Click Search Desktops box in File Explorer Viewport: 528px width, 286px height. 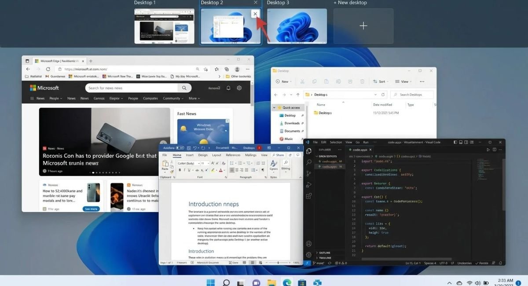(412, 95)
